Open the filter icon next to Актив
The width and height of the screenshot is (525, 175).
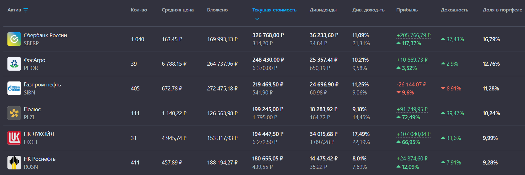26,10
